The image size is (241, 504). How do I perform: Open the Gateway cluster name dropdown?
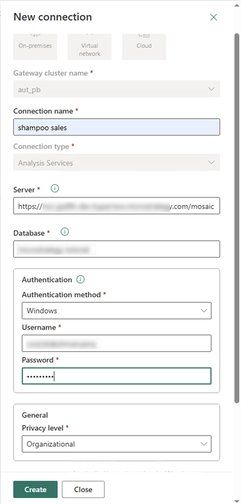click(117, 89)
